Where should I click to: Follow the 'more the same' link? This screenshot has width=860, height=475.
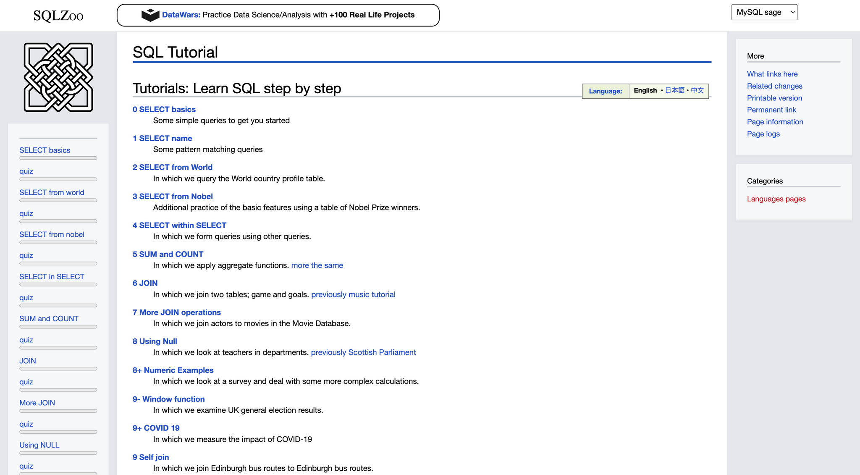317,265
